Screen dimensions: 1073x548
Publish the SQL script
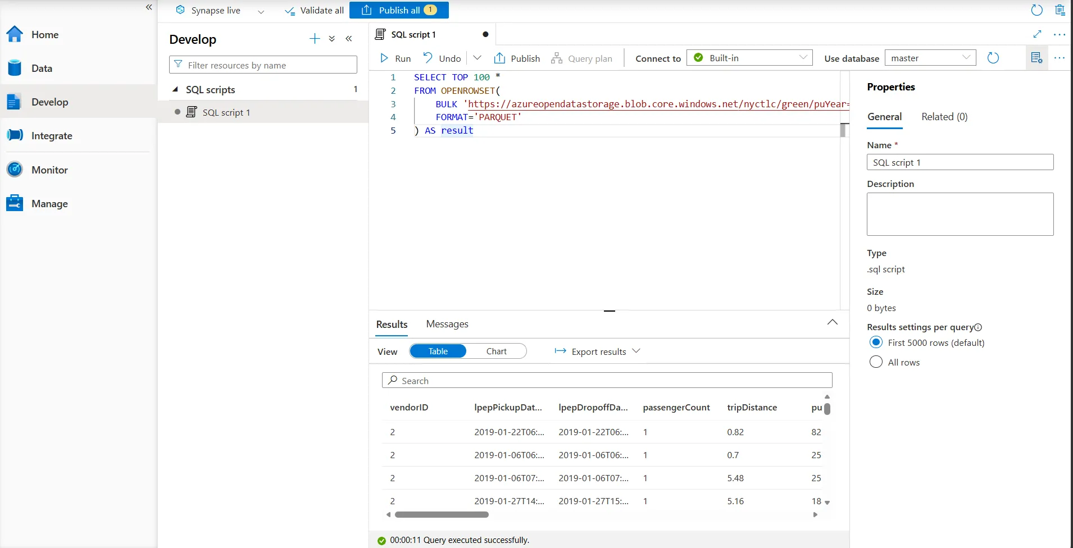[x=517, y=58]
